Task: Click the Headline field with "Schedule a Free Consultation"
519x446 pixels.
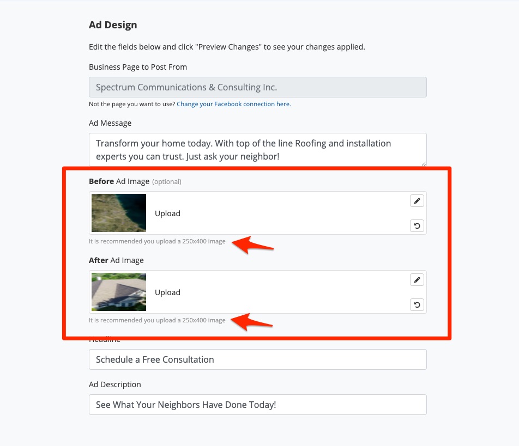Action: 257,359
